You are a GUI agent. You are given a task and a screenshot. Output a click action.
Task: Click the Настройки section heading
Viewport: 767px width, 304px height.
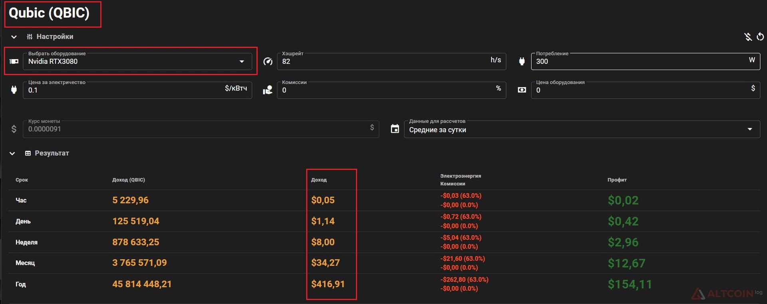click(55, 37)
